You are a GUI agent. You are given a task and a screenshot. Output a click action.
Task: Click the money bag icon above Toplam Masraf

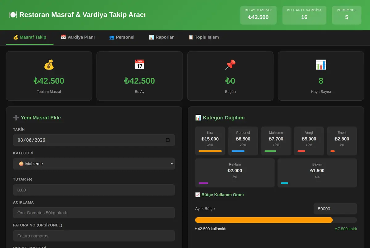pos(49,65)
